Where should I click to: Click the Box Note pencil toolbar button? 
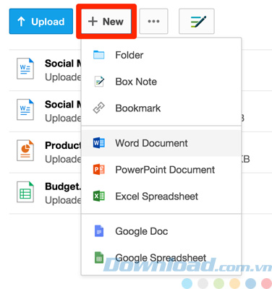pyautogui.click(x=197, y=22)
